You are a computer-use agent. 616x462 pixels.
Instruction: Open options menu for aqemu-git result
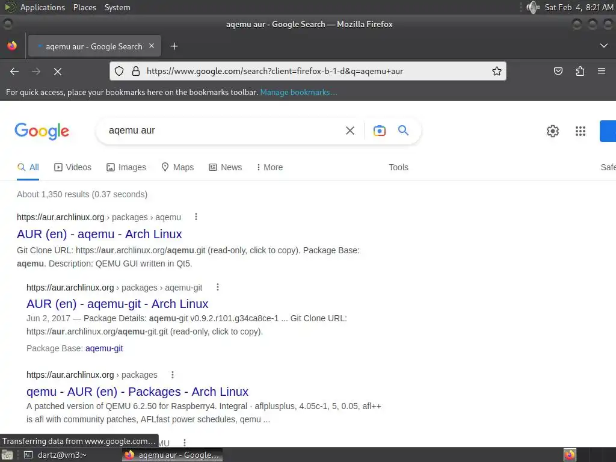tap(218, 287)
